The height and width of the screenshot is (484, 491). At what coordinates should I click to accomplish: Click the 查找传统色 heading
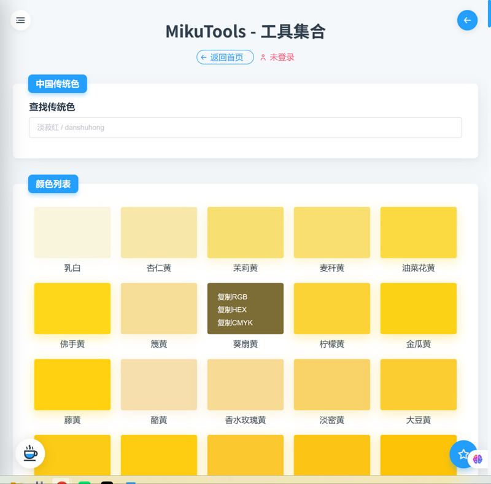(52, 107)
